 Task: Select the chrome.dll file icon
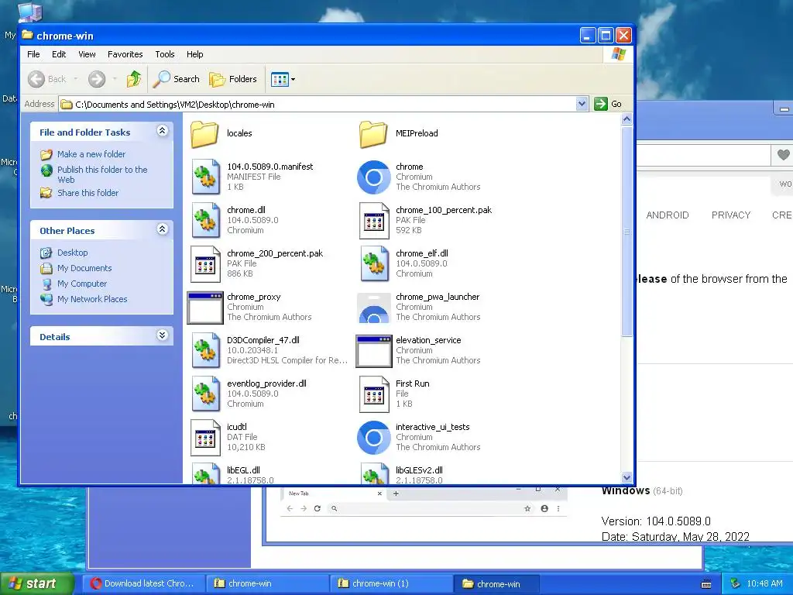point(205,220)
